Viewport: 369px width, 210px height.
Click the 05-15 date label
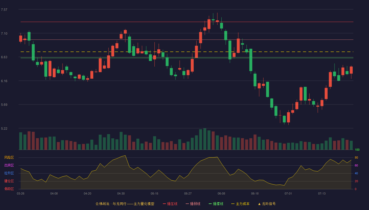point(154,193)
